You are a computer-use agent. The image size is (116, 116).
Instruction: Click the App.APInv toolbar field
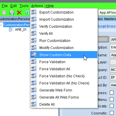click(x=107, y=13)
